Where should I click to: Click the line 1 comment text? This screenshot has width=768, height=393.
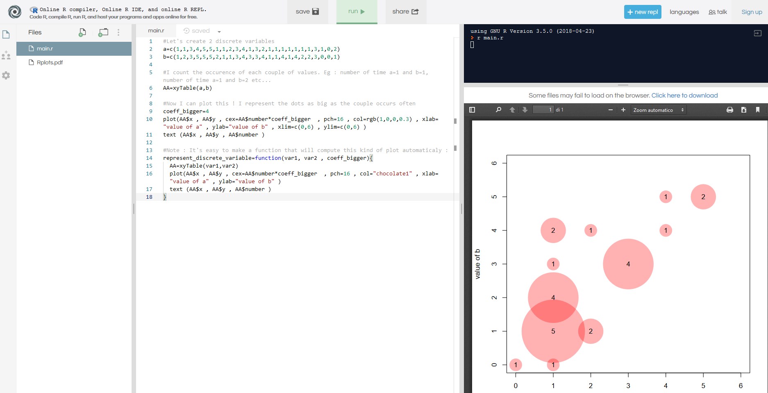tap(219, 41)
